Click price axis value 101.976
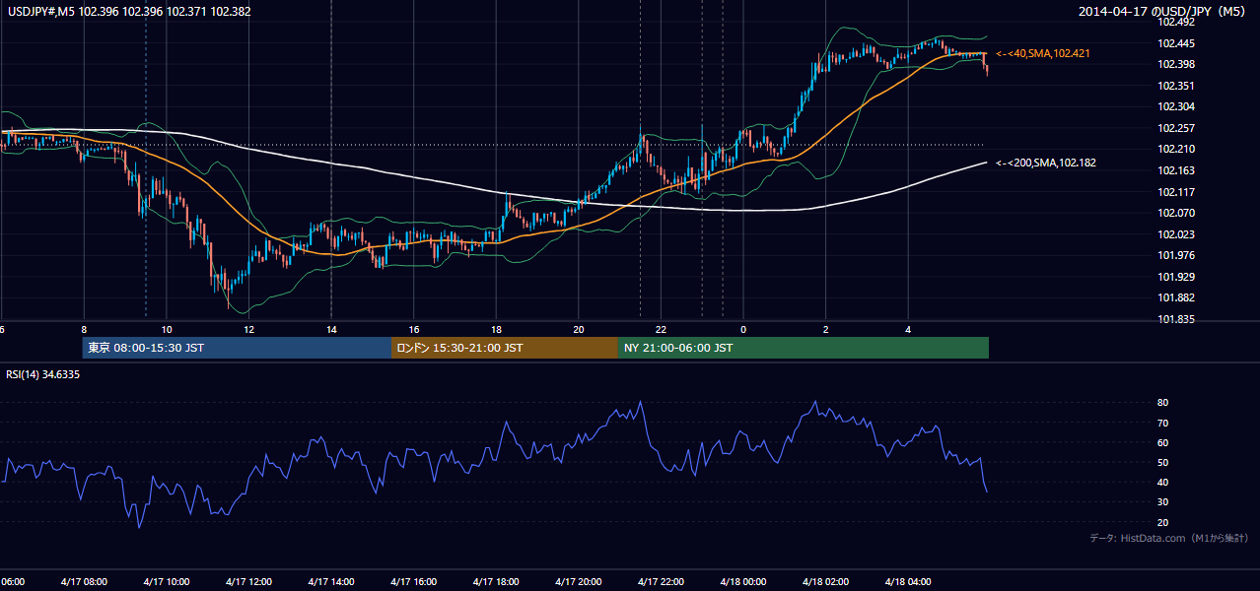Screen dimensions: 1260x591 coord(1175,255)
